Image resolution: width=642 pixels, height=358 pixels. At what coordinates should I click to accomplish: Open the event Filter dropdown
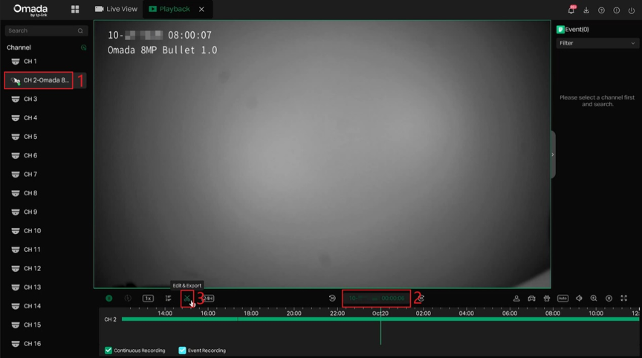597,43
